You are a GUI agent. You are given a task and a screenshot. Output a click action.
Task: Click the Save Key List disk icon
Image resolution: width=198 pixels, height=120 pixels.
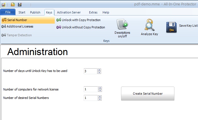[x=171, y=27]
